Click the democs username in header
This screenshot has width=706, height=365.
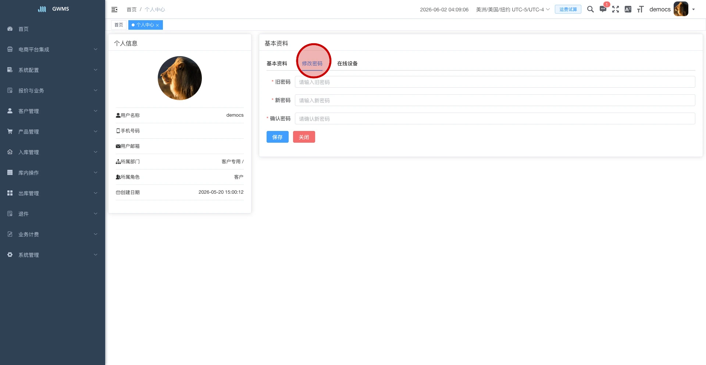click(x=660, y=10)
